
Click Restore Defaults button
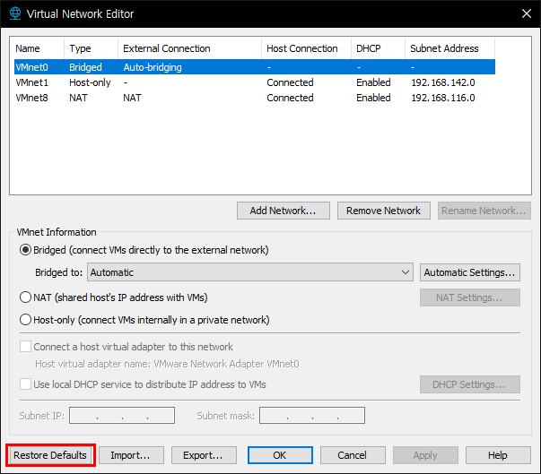[50, 455]
